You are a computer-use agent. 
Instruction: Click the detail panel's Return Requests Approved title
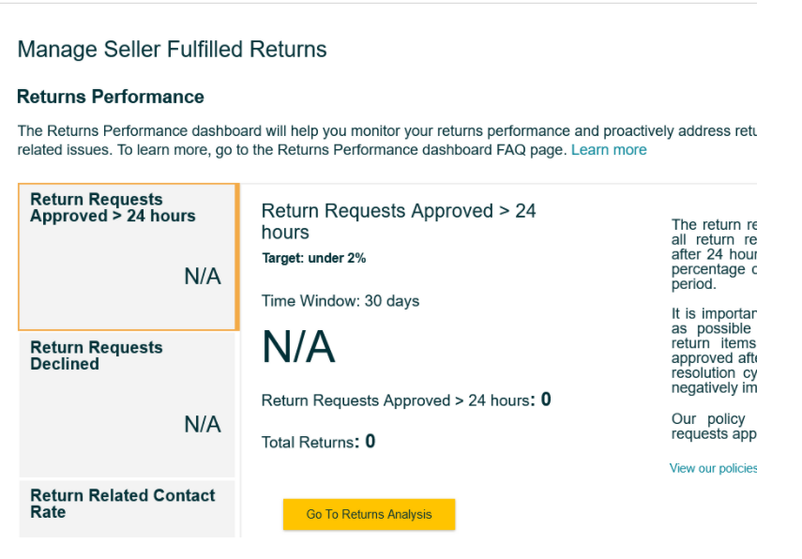[399, 221]
